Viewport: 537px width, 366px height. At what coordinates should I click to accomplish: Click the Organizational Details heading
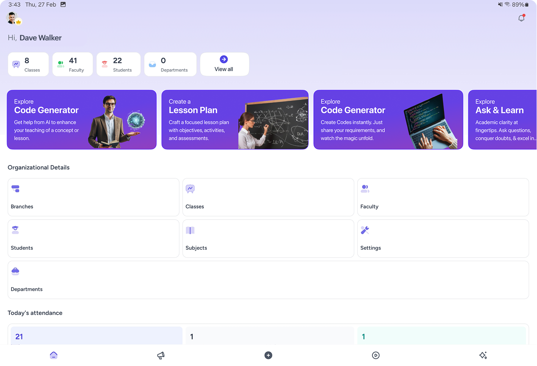point(39,167)
